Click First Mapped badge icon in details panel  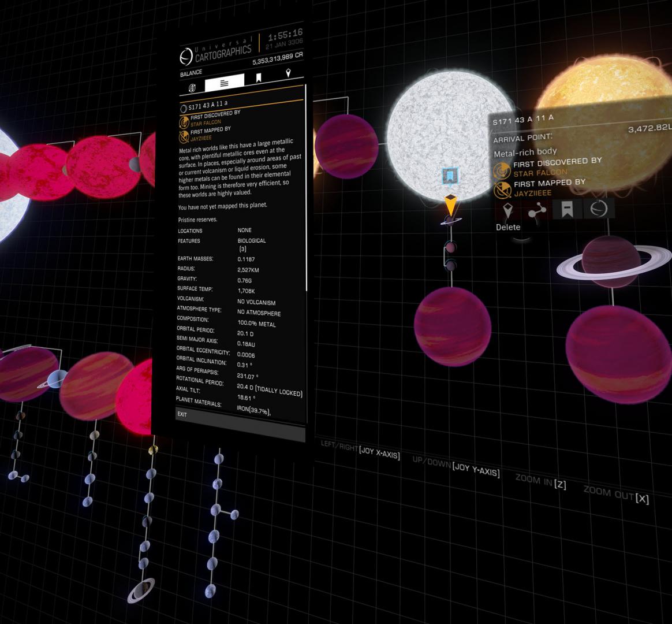coord(184,137)
